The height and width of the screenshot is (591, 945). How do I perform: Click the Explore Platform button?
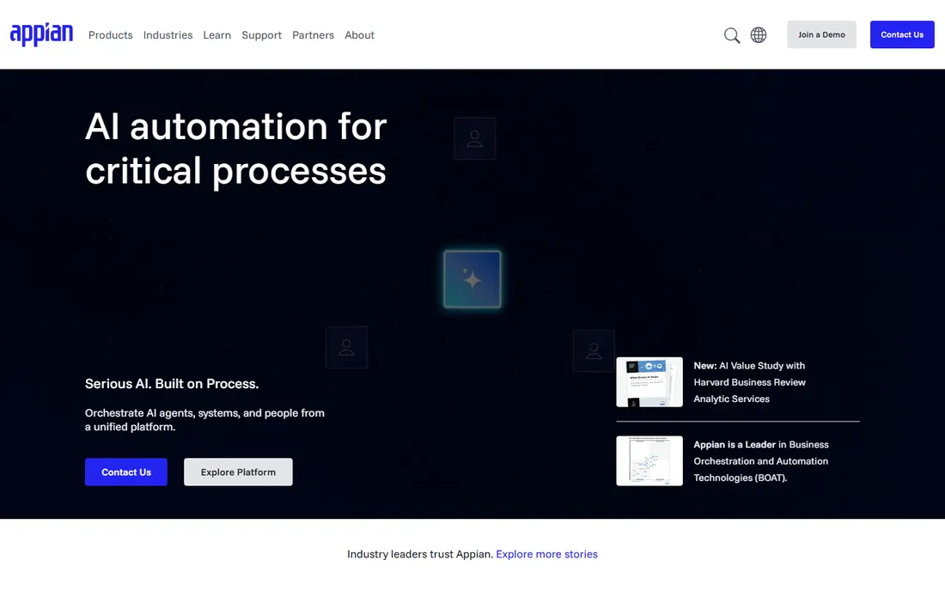pos(238,472)
